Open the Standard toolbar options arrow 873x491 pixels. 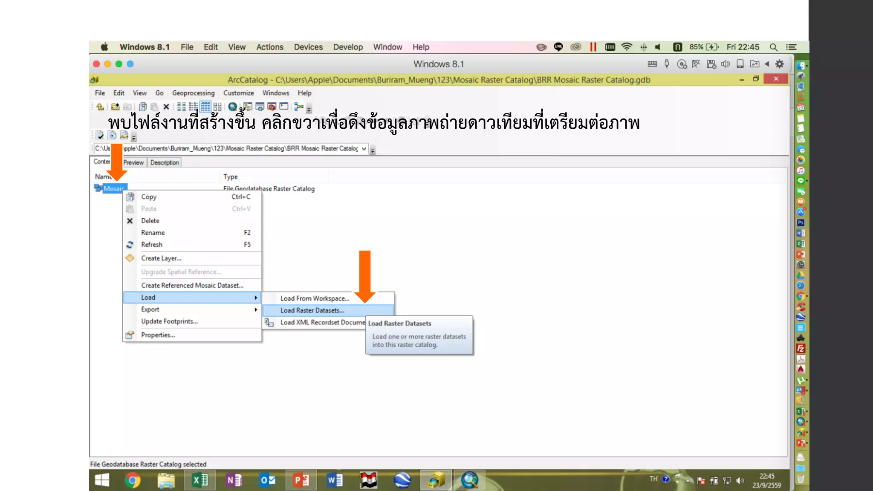pyautogui.click(x=309, y=110)
